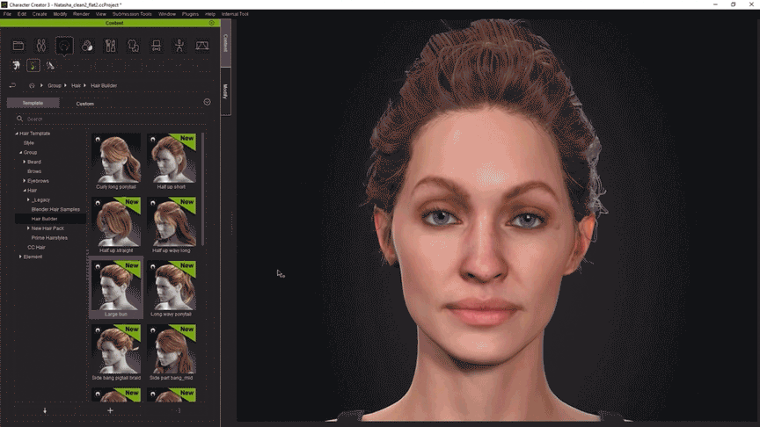Collapse the Hair tree node arrow
The image size is (760, 427).
coord(25,191)
